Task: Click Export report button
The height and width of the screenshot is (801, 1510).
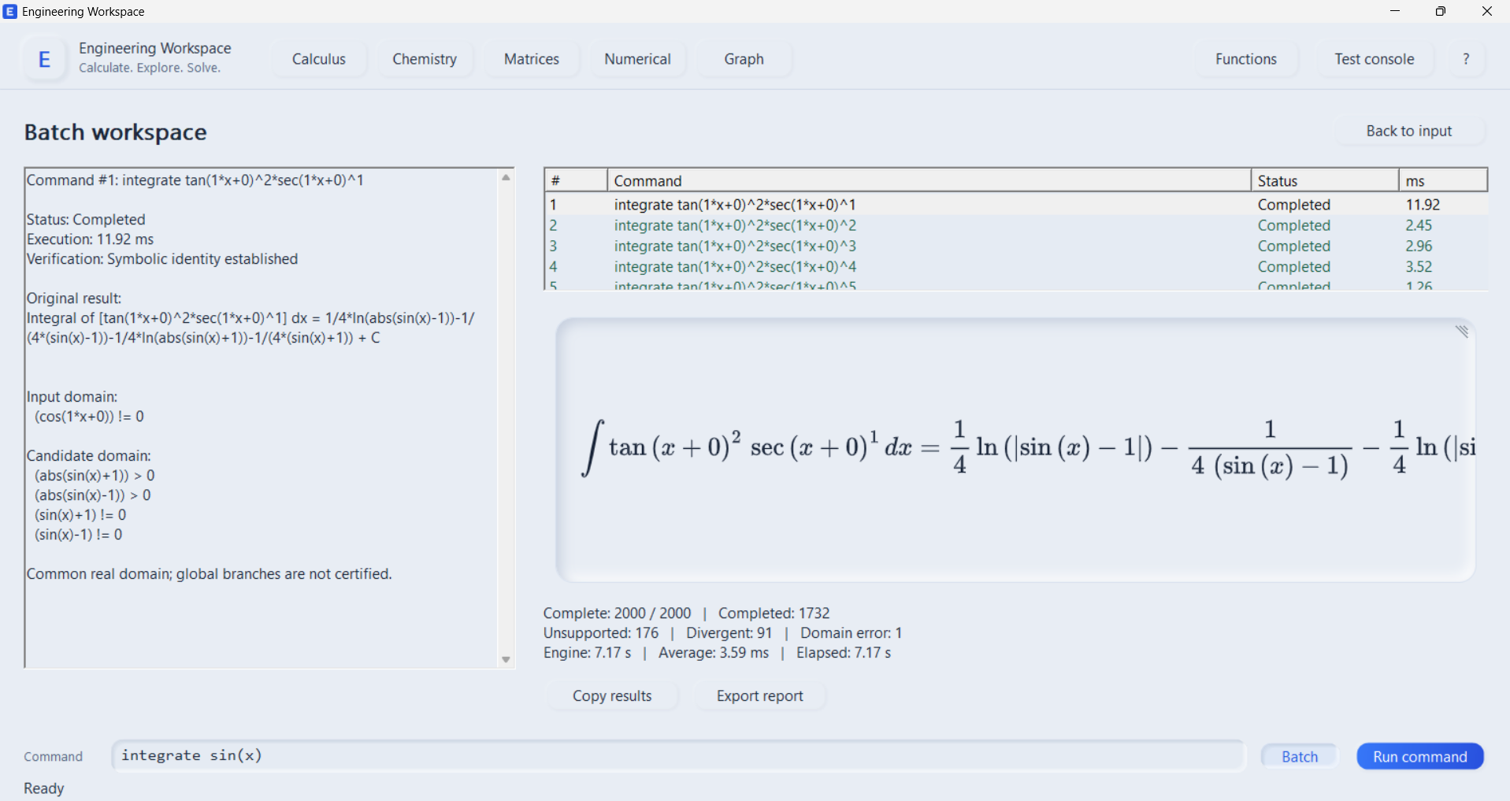Action: tap(760, 696)
